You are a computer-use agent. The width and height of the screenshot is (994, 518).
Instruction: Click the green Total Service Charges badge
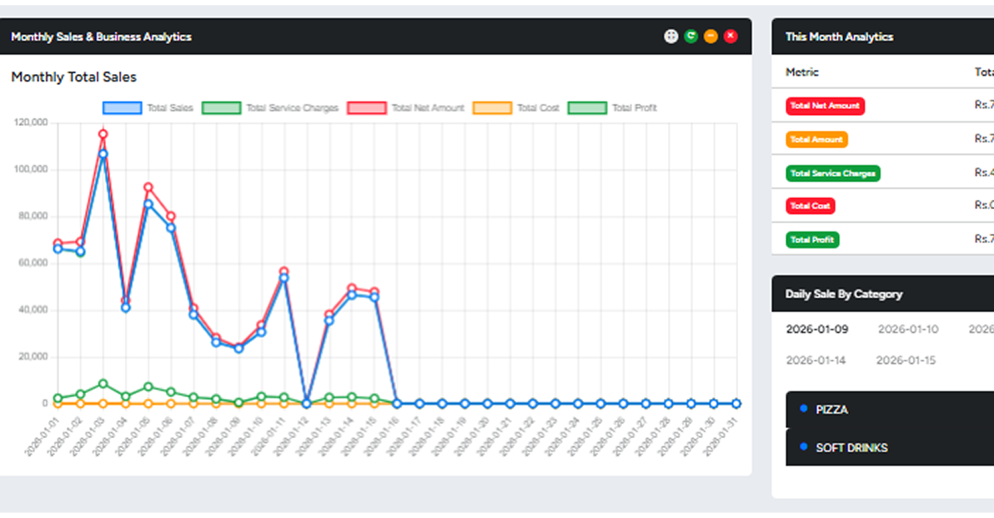point(832,173)
